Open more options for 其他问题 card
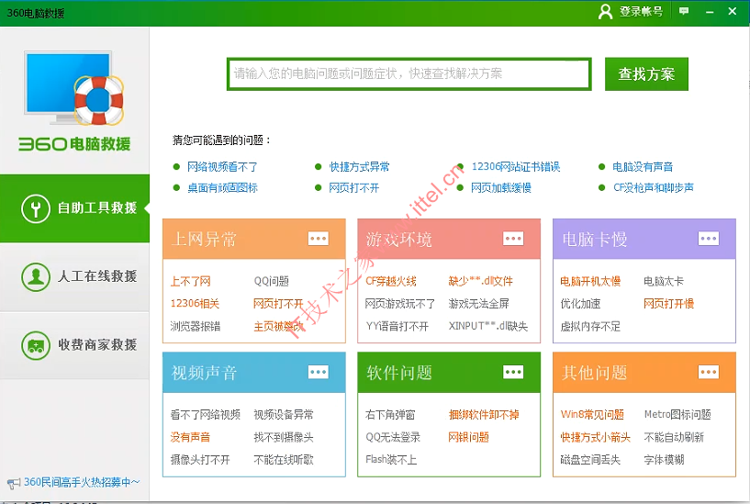 709,372
